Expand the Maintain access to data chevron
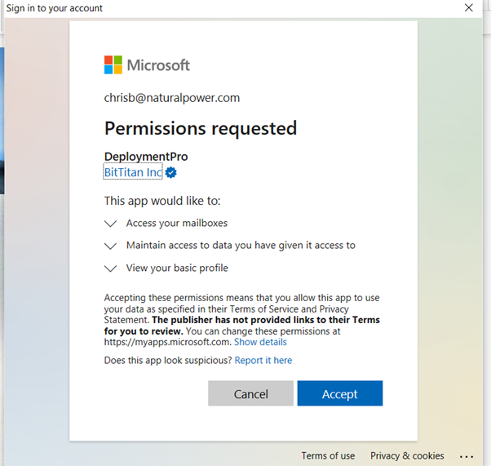This screenshot has width=491, height=466. click(x=111, y=246)
